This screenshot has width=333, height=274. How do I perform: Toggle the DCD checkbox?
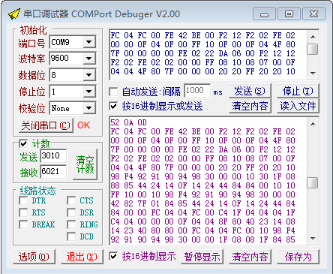pos(71,236)
